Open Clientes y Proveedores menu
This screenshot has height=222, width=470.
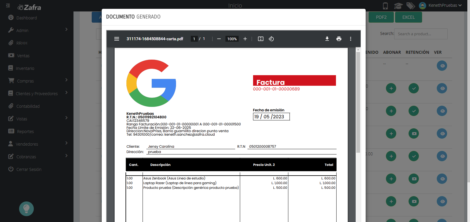[36, 94]
